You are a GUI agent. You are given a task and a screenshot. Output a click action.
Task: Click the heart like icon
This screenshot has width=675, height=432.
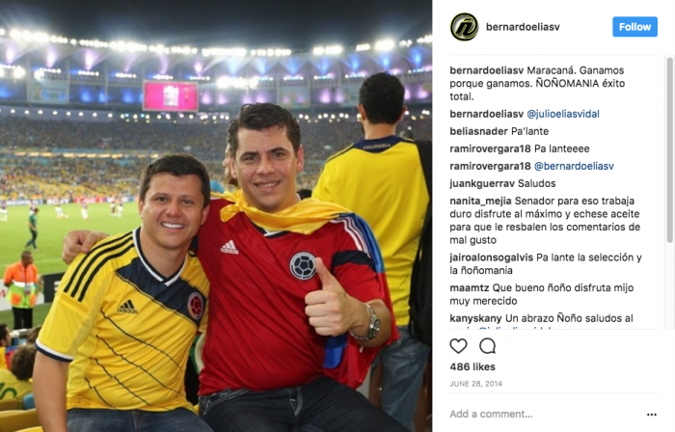click(458, 346)
